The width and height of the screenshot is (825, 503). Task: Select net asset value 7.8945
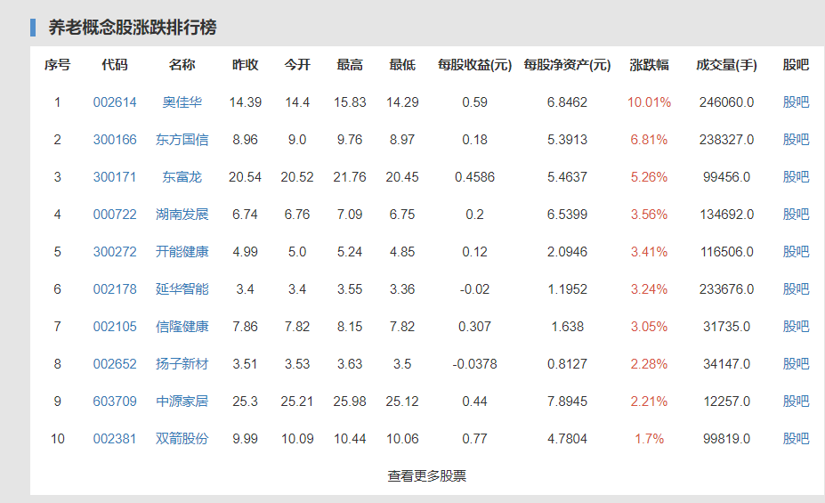567,401
